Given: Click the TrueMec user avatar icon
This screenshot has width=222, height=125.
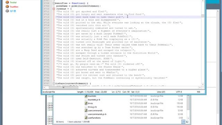Looking at the screenshot, I should coord(7,7).
